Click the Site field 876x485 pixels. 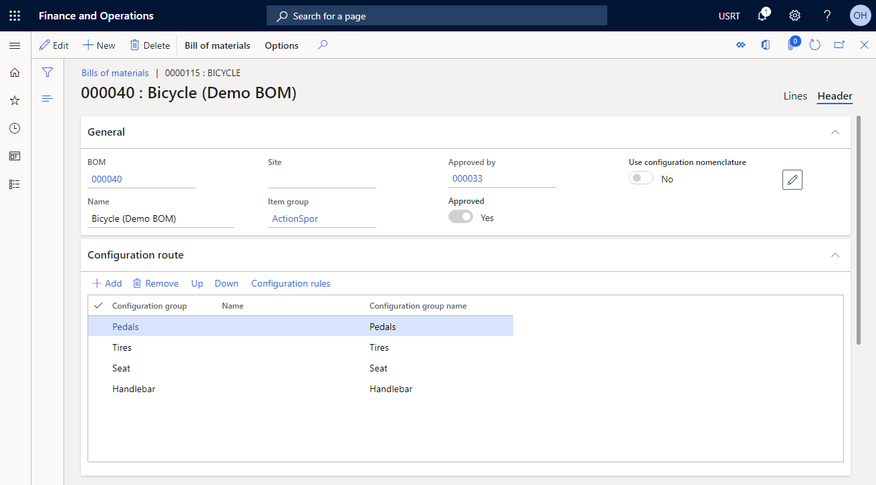[322, 179]
